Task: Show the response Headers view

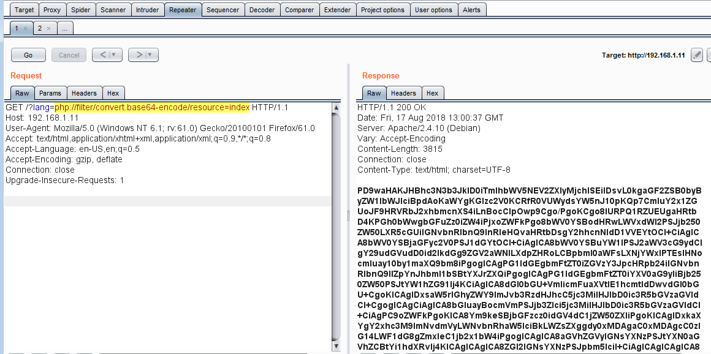Action: (403, 93)
